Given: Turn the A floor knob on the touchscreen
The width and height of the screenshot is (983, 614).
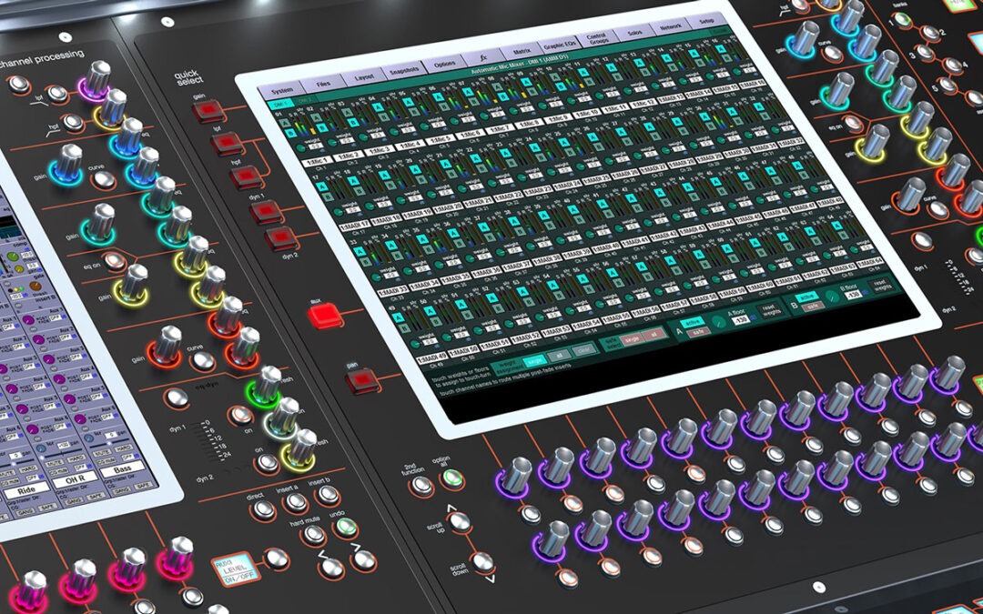Looking at the screenshot, I should [718, 321].
